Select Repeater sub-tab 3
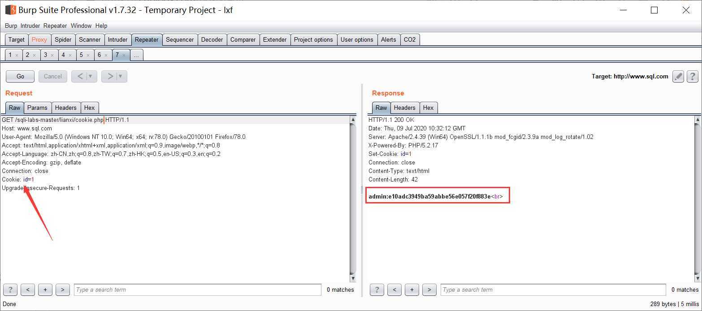 [45, 55]
